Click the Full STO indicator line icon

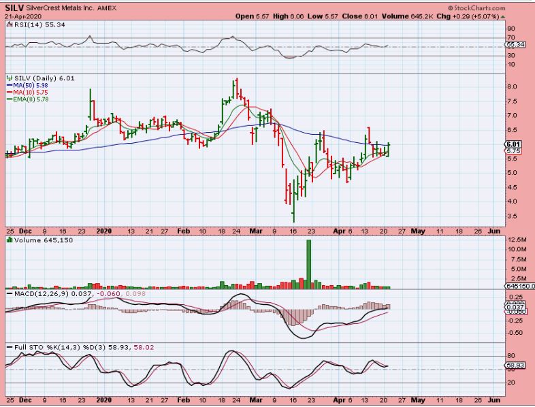(8, 347)
